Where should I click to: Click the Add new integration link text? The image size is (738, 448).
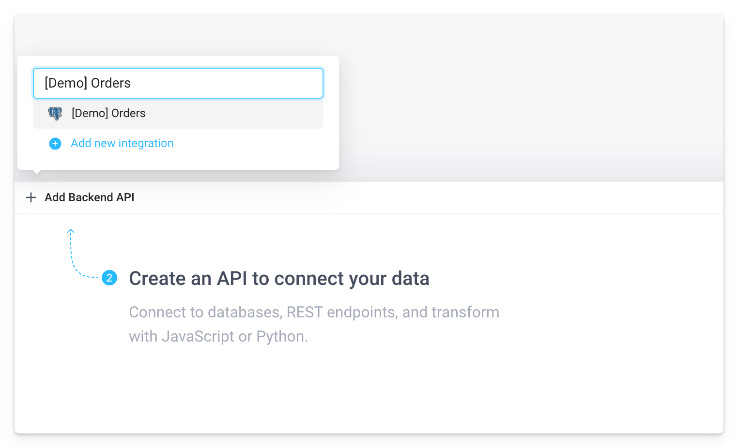(122, 143)
